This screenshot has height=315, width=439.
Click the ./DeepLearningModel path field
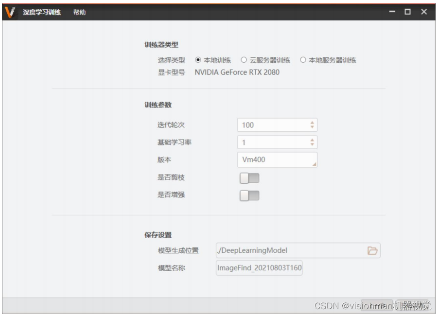point(289,251)
